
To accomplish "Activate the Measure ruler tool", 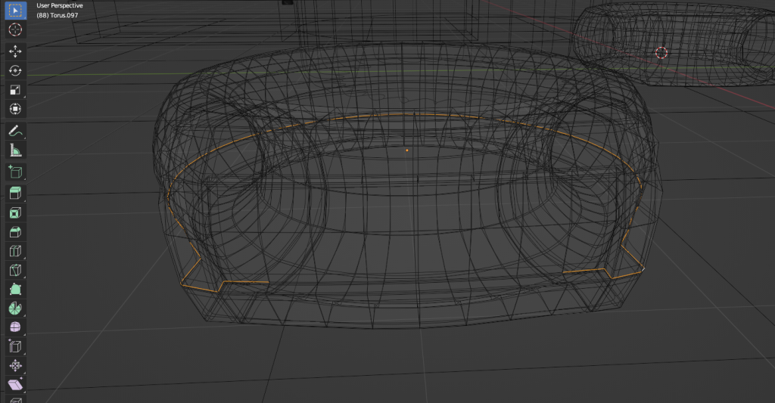I will point(15,150).
